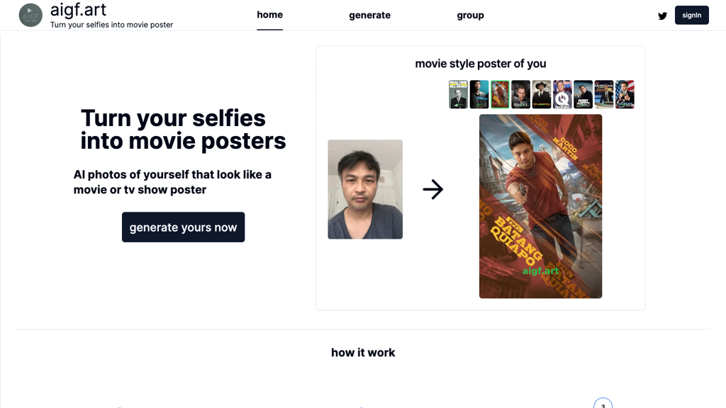
Task: Click the uploaded selfie photo
Action: click(x=365, y=189)
